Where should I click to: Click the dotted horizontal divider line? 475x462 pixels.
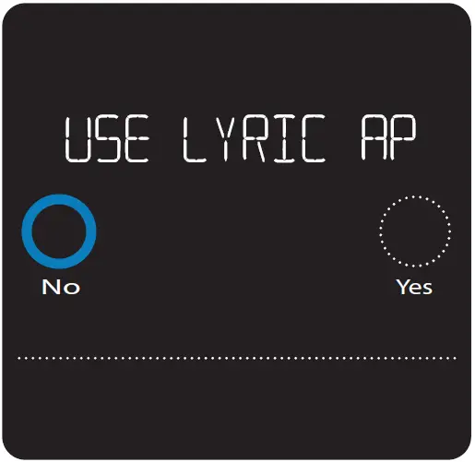(237, 358)
